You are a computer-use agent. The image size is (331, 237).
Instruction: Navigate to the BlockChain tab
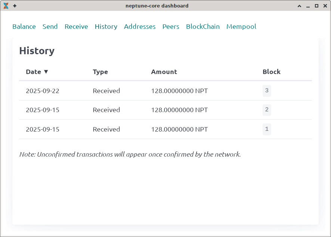pos(203,27)
